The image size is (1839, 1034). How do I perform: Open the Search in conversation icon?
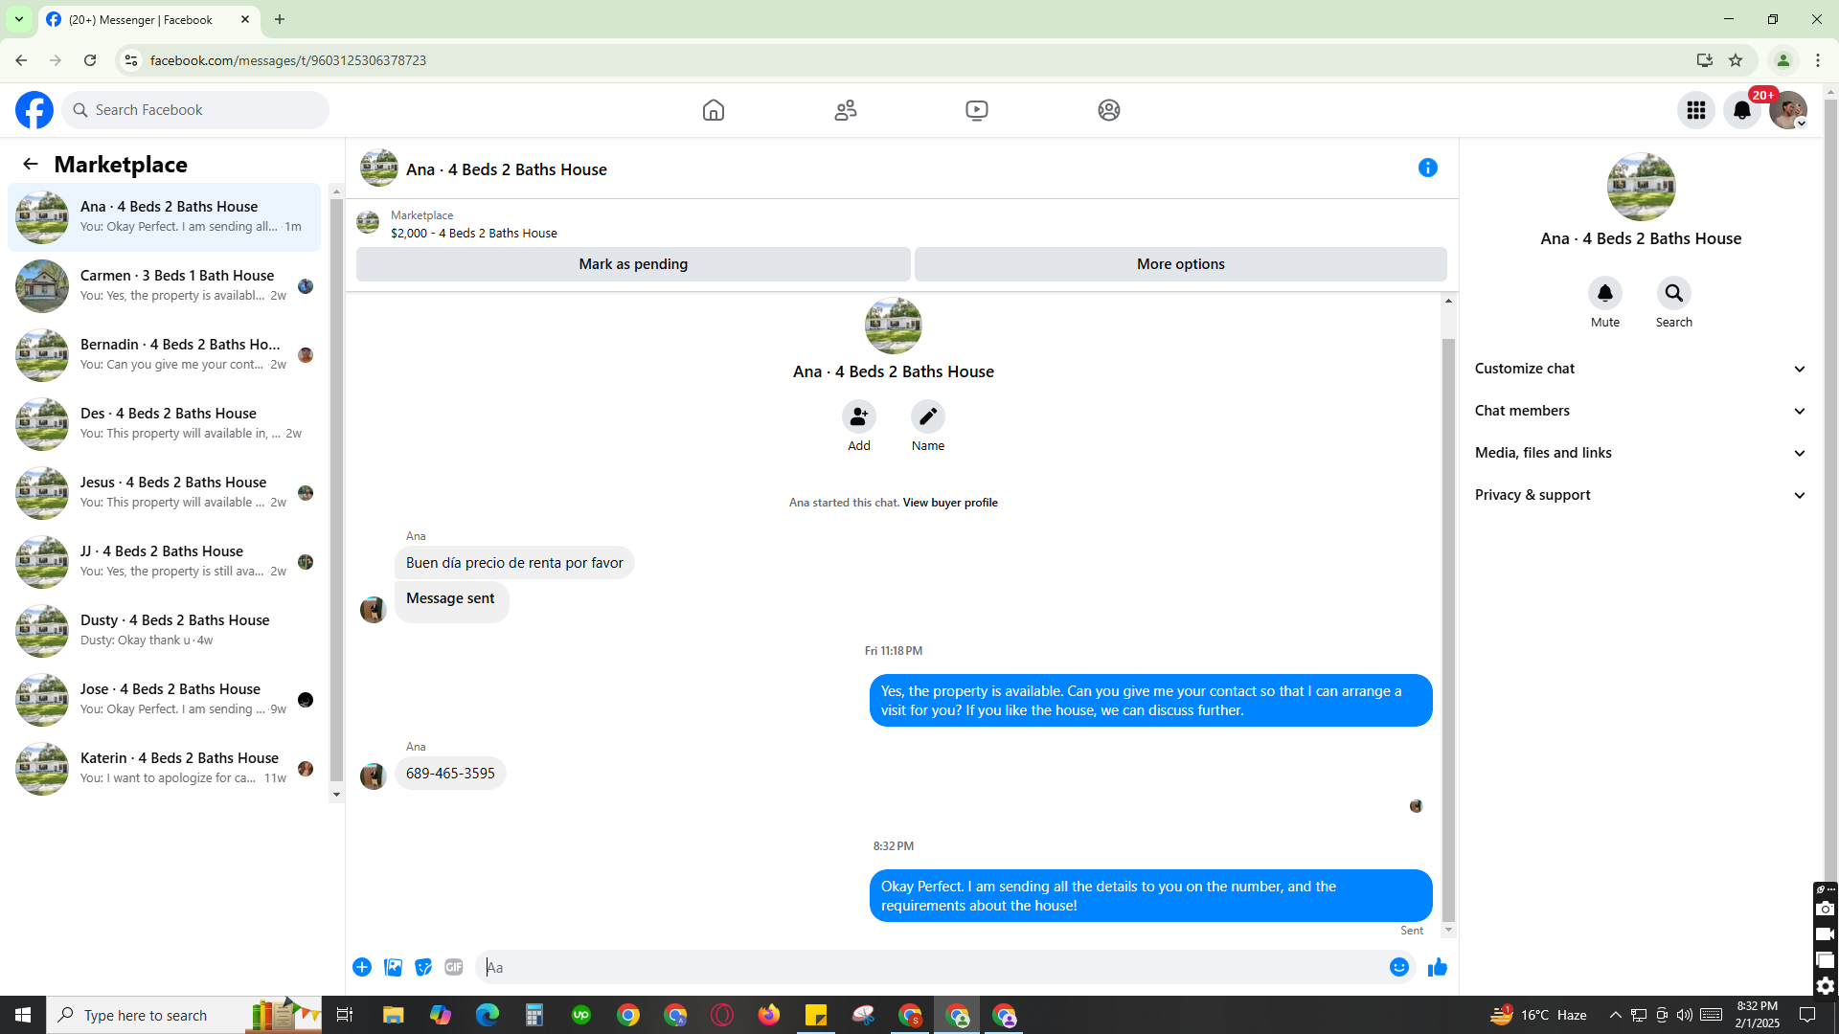tap(1673, 293)
